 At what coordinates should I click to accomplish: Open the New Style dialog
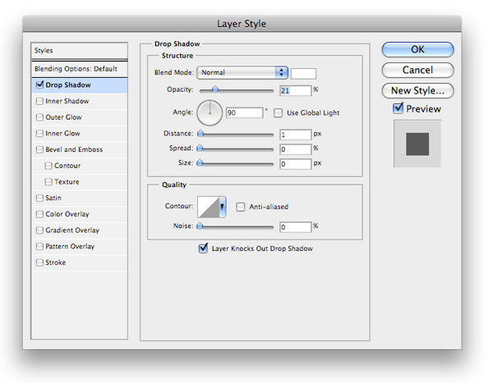pos(417,91)
